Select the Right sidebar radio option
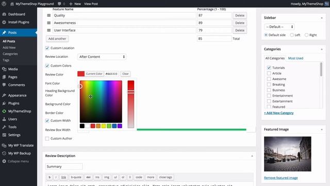Viewport: 330px width, 186px height. tap(307, 35)
